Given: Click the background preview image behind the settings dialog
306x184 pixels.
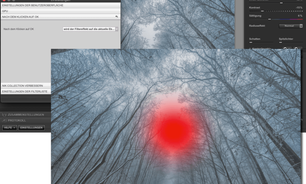Looking at the screenshot, I should [x=178, y=24].
